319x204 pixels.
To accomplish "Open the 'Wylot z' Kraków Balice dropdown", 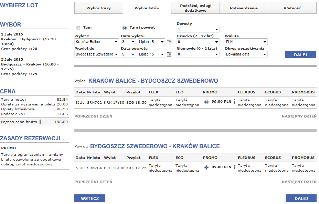I will (x=97, y=42).
